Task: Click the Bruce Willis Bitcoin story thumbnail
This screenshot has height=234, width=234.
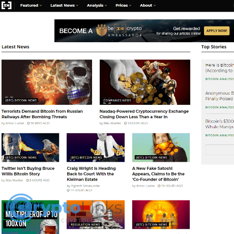Action: pyautogui.click(x=31, y=148)
